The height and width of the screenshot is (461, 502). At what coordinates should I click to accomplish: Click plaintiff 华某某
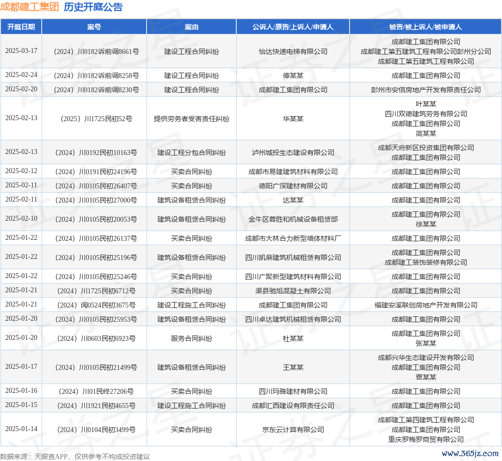point(293,119)
